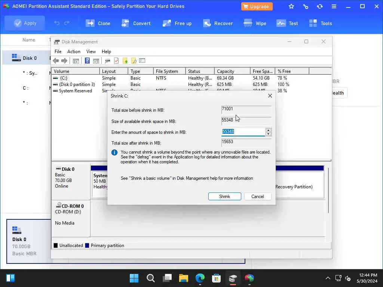Click Cancel in the Shrink C: dialog

(x=257, y=197)
